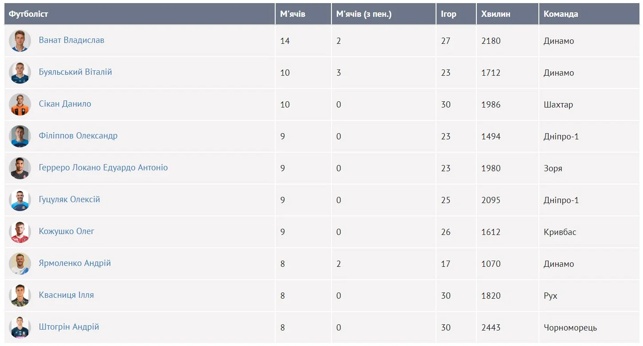Sort by the М'ячів column header

click(292, 14)
